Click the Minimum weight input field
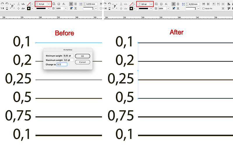Screen dimensions: 233x147 coord(68,56)
